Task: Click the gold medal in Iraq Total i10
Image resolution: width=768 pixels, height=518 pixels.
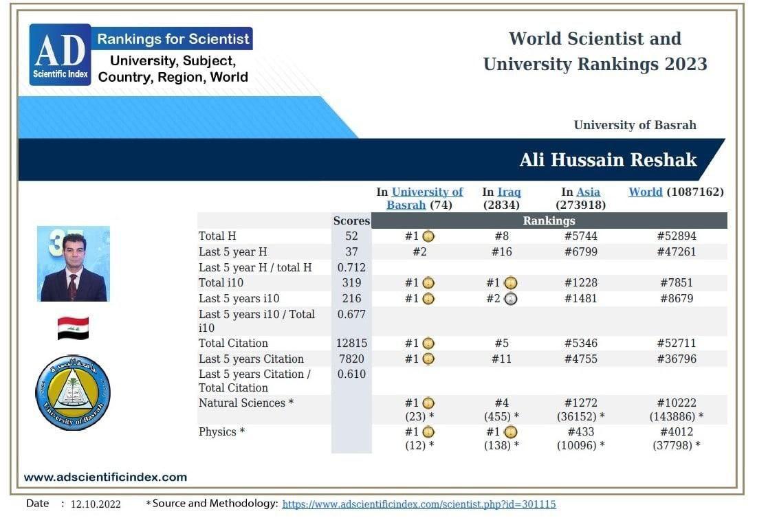Action: pos(511,283)
